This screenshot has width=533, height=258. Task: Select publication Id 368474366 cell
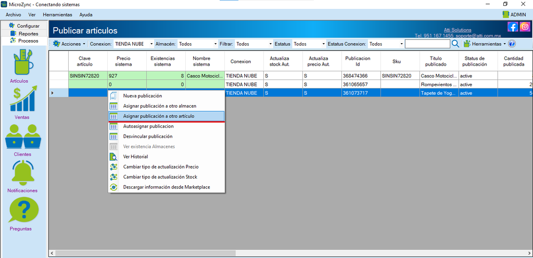click(361, 76)
